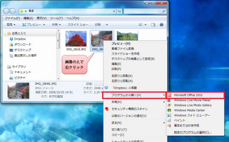Click the security scan red icon

107,109
